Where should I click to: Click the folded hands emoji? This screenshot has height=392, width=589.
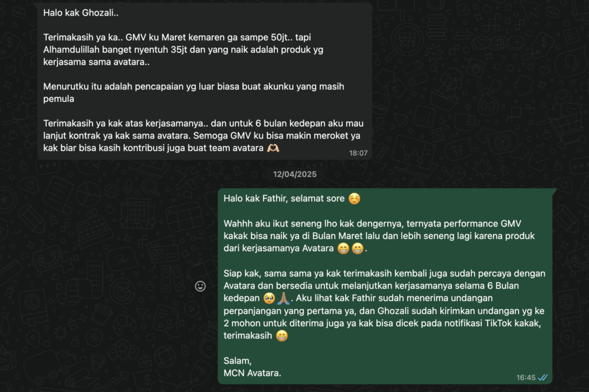(283, 298)
